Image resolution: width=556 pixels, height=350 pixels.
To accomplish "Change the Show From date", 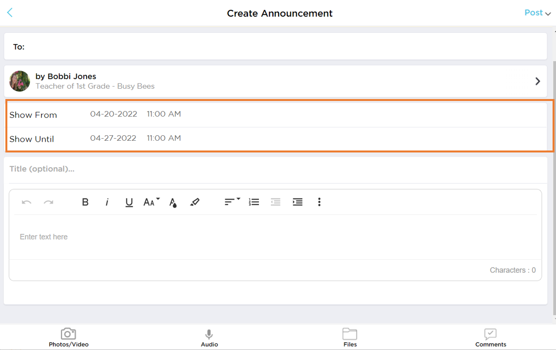I will [x=114, y=114].
